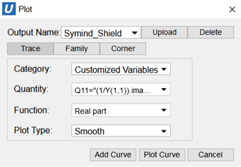Viewport: 241px width, 167px height.
Task: Close the Plot dialog window
Action: tap(232, 9)
